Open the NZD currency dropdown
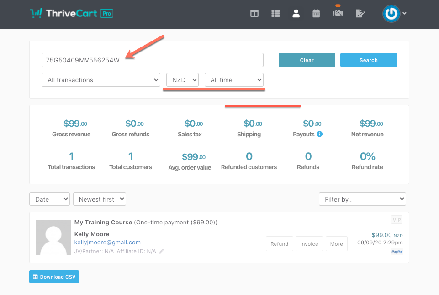Screen dimensions: 439x295 coord(183,80)
